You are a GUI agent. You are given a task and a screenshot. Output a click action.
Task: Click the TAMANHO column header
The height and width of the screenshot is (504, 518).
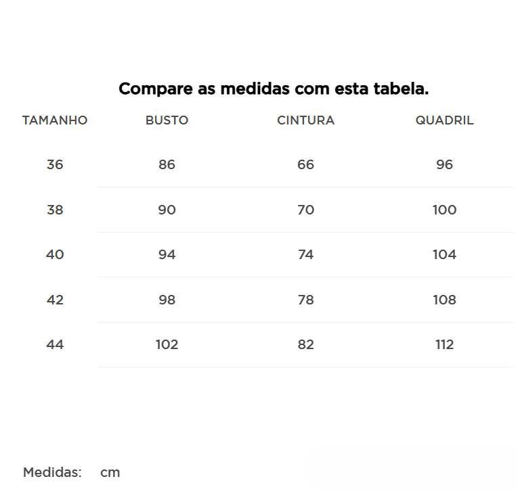click(55, 120)
